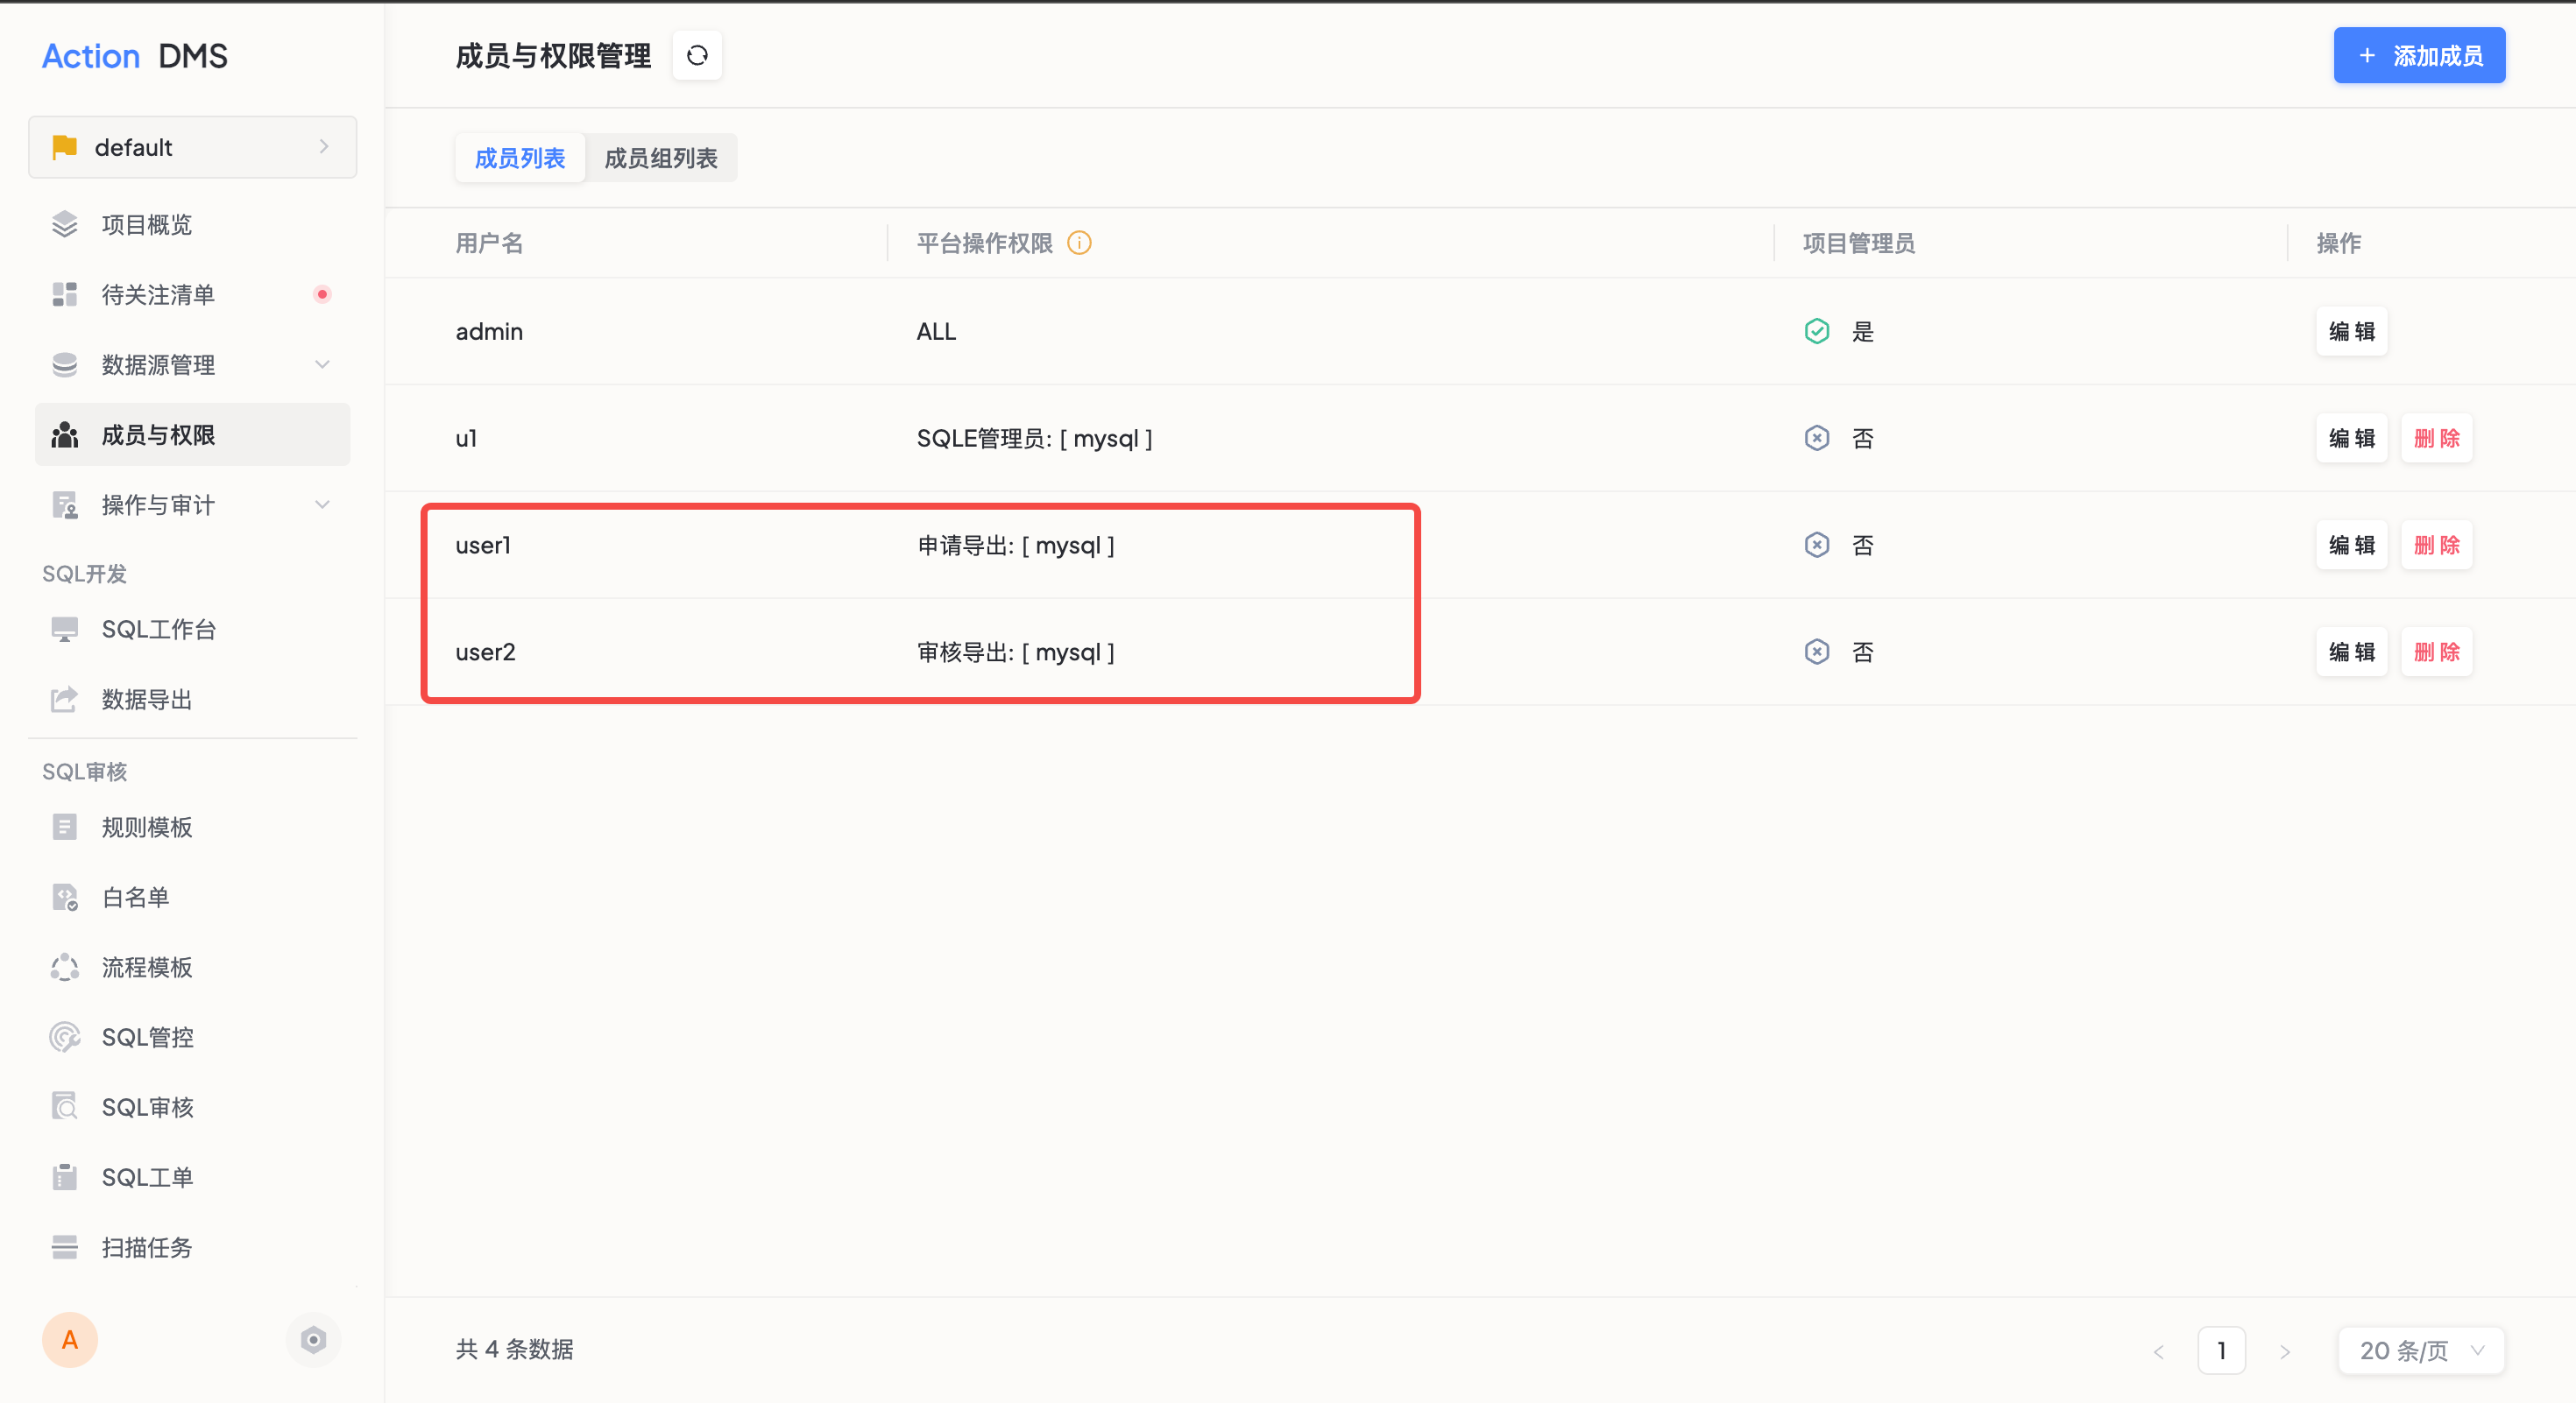This screenshot has width=2576, height=1403.
Task: Click the green check icon in admin row
Action: click(1817, 332)
